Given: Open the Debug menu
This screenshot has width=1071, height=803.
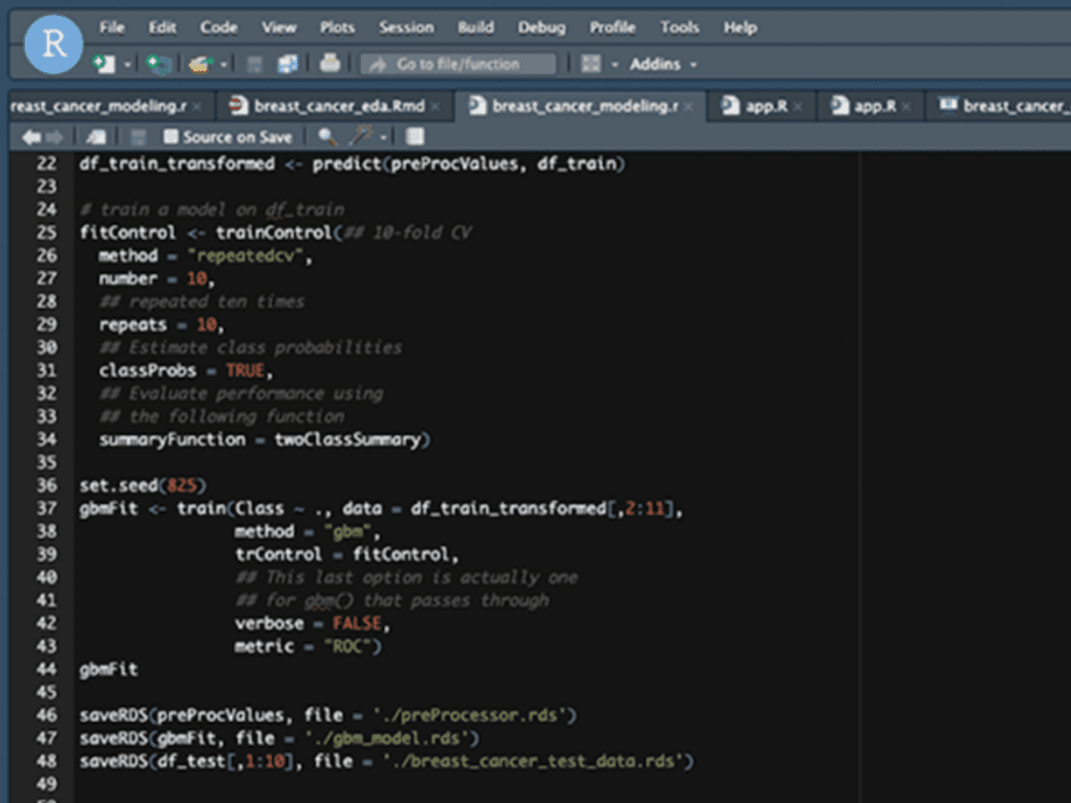Looking at the screenshot, I should point(541,28).
